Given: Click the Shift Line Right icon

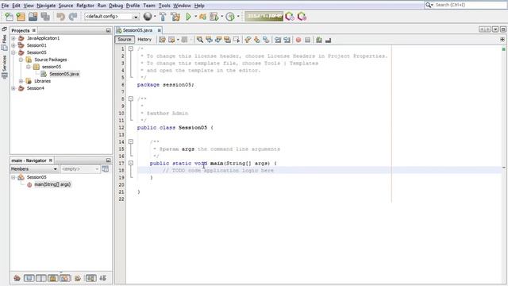Looking at the screenshot, I should tap(287, 40).
